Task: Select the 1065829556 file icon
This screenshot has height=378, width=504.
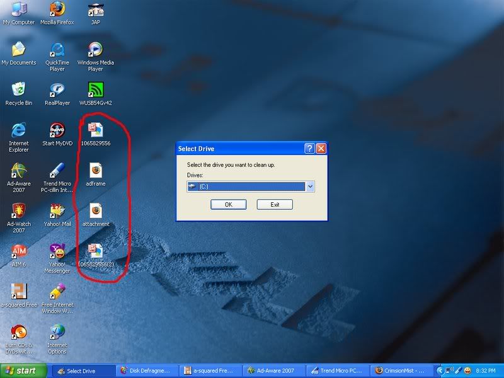Action: [x=96, y=134]
